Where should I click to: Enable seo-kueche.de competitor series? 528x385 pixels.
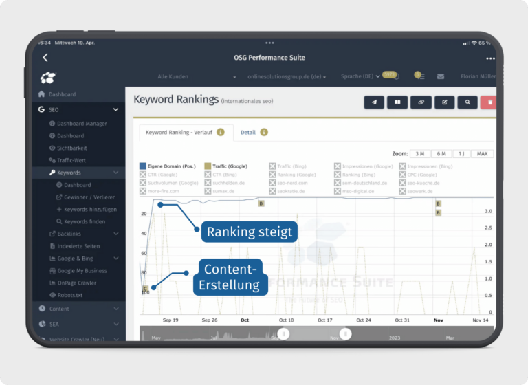[x=419, y=183]
